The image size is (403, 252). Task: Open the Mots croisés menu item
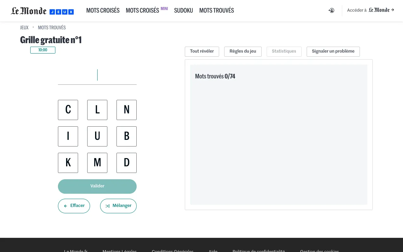click(x=103, y=11)
